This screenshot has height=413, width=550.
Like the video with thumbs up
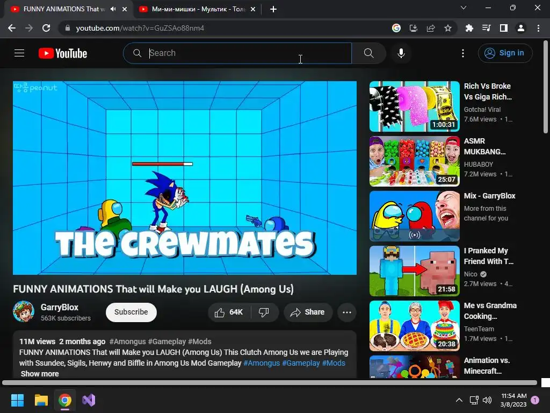coord(229,312)
